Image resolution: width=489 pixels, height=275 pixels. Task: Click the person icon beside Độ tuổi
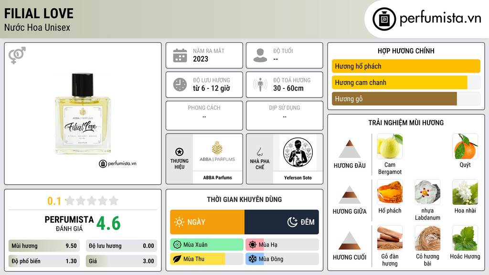(x=260, y=55)
